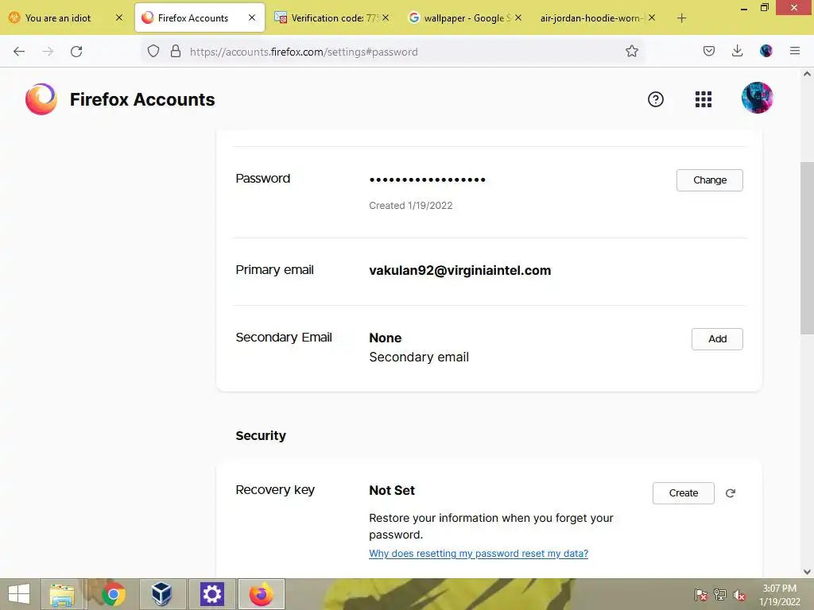814x610 pixels.
Task: Open the tracking protection shield icon
Action: [x=153, y=51]
